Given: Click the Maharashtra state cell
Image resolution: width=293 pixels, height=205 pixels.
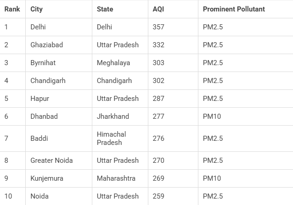Looking at the screenshot, I should [116, 178].
